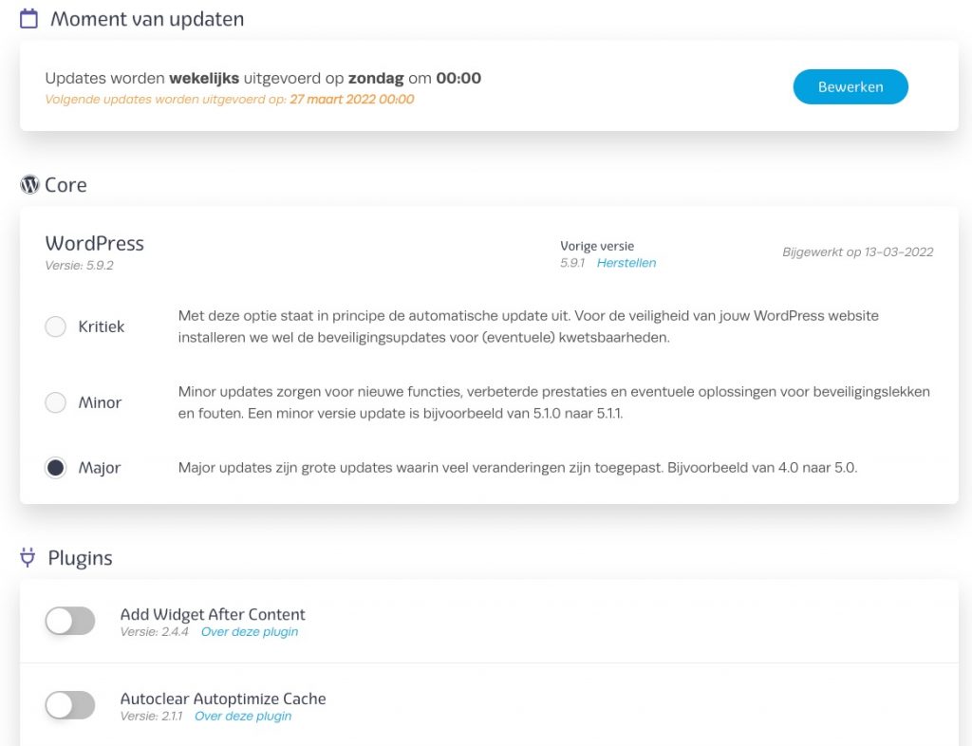Screen dimensions: 972x746
Task: Open Over deze plugin for Add Widget After Content
Action: tap(250, 632)
